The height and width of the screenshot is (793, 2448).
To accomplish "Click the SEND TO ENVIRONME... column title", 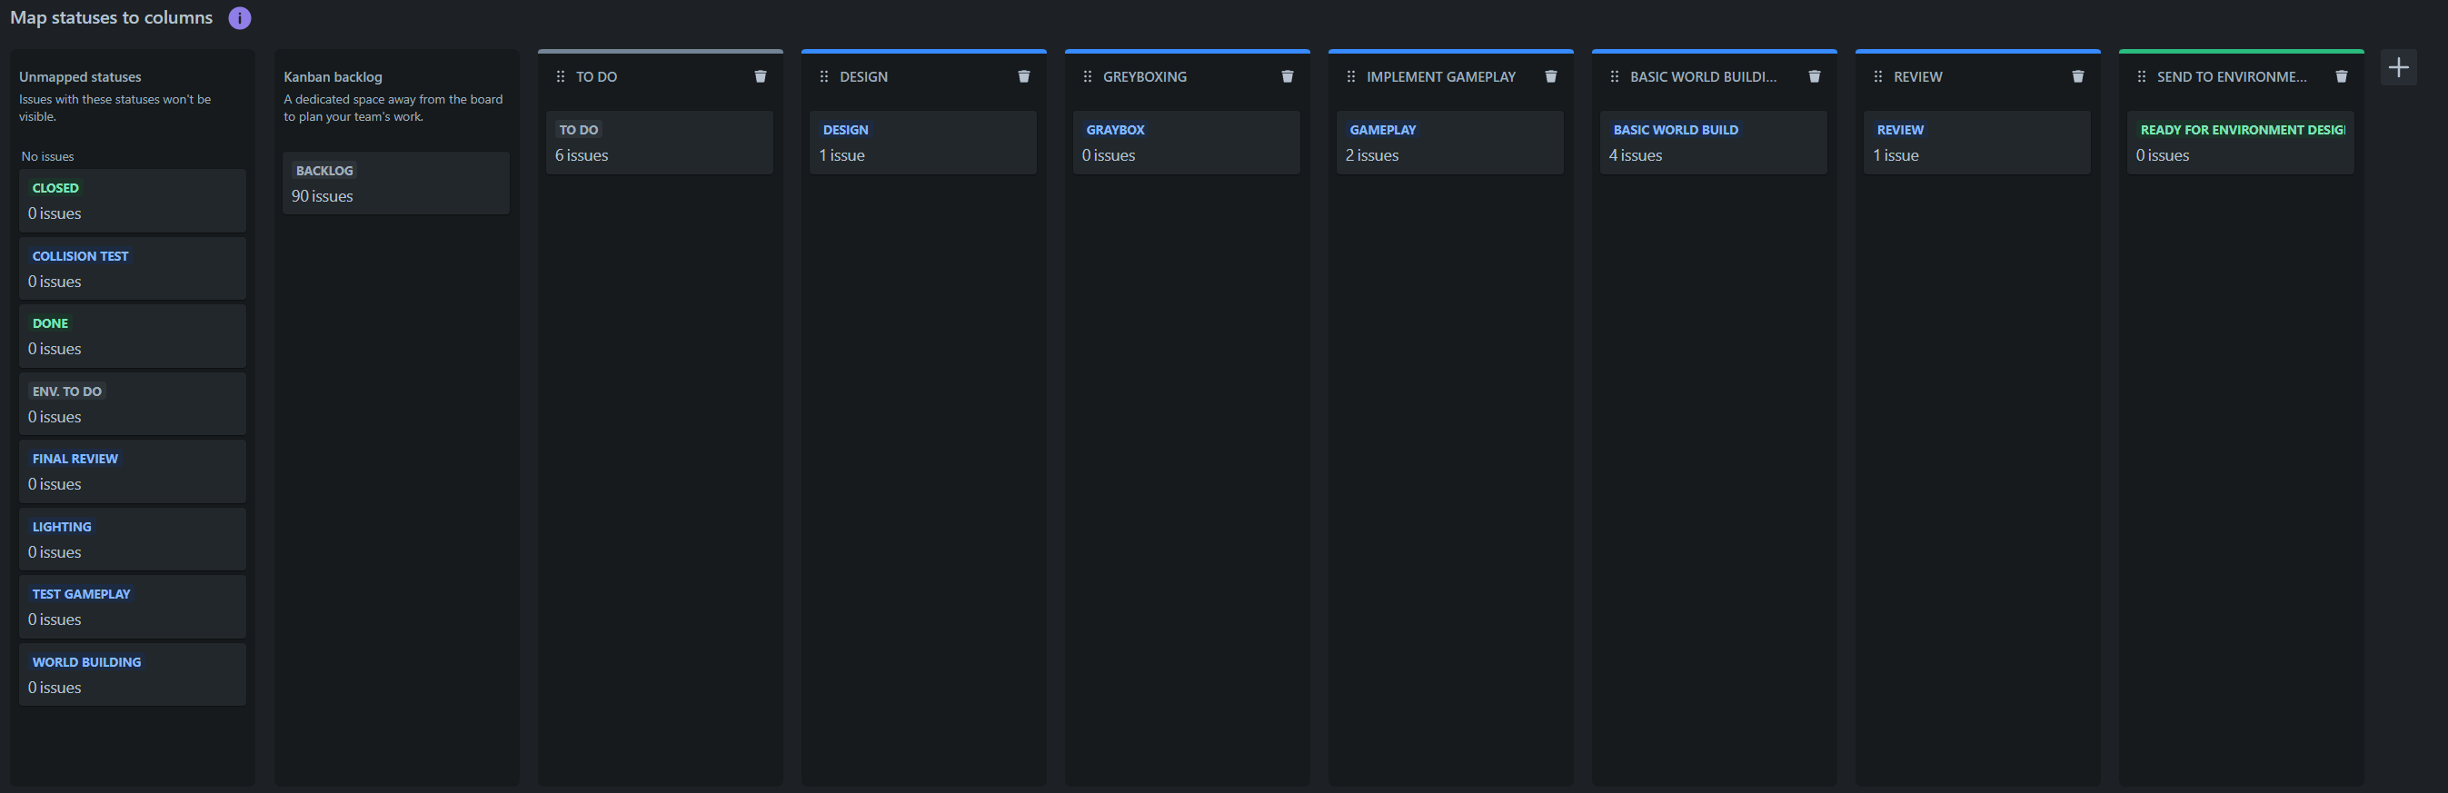I will [x=2232, y=77].
